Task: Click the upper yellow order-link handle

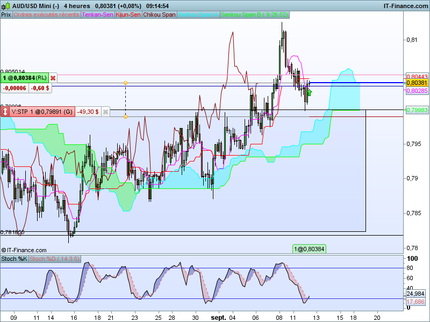Action: (x=125, y=83)
